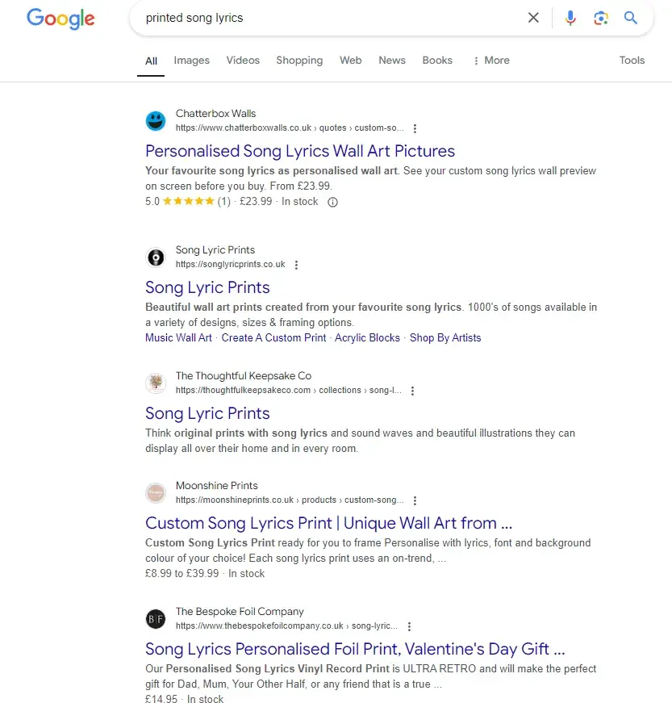Switch to the Images tab

[x=191, y=61]
